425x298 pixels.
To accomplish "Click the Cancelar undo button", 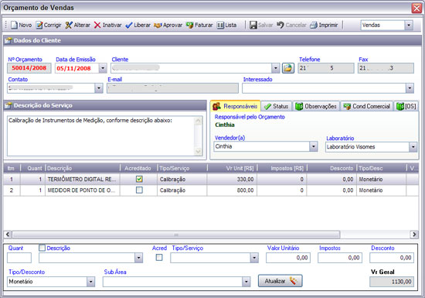I will click(291, 25).
